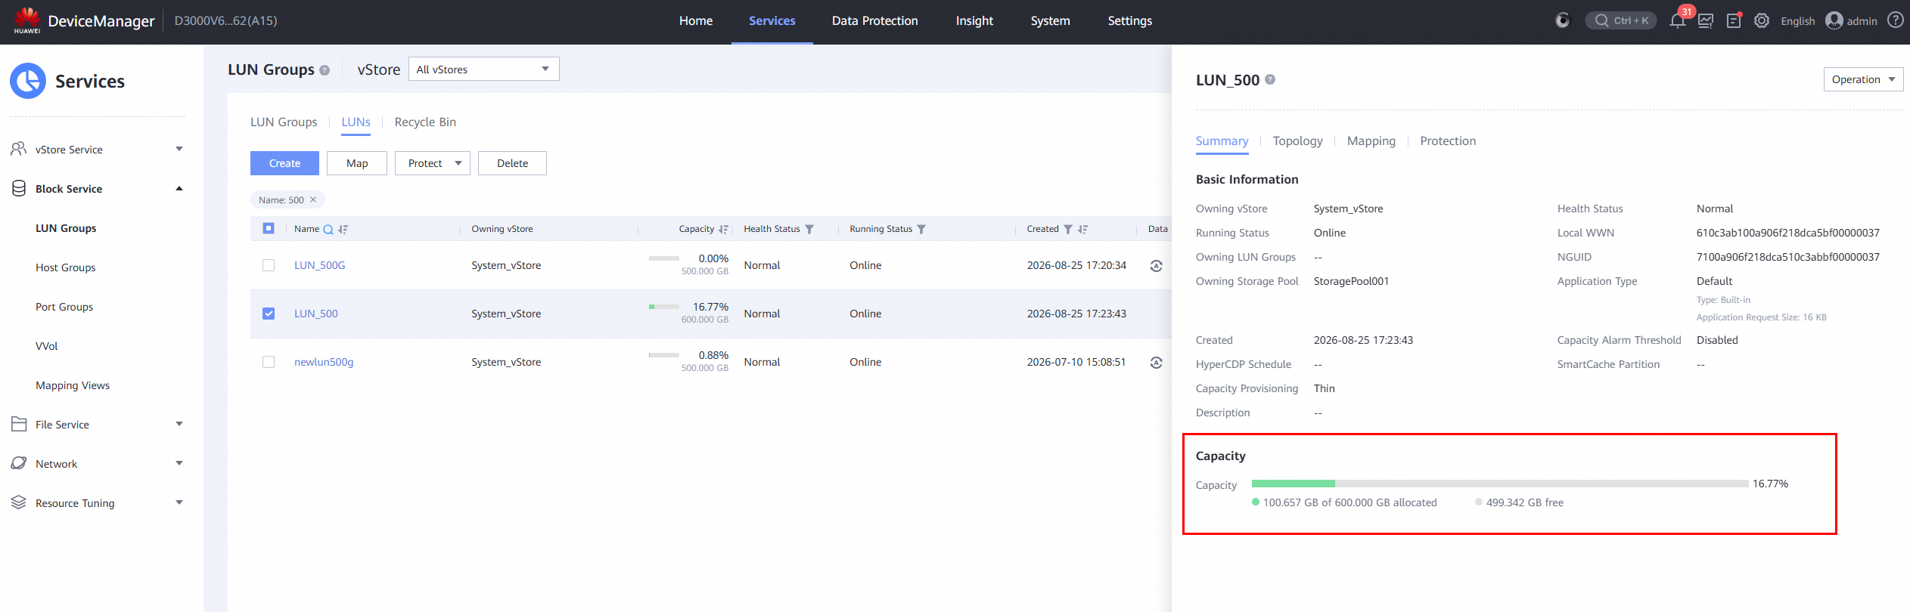Screen dimensions: 1910x612
Task: Expand the File Service sidebar section
Action: (x=97, y=425)
